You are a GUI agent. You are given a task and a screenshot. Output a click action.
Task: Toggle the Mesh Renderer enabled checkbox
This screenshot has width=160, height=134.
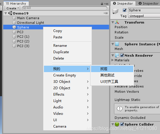(122, 55)
